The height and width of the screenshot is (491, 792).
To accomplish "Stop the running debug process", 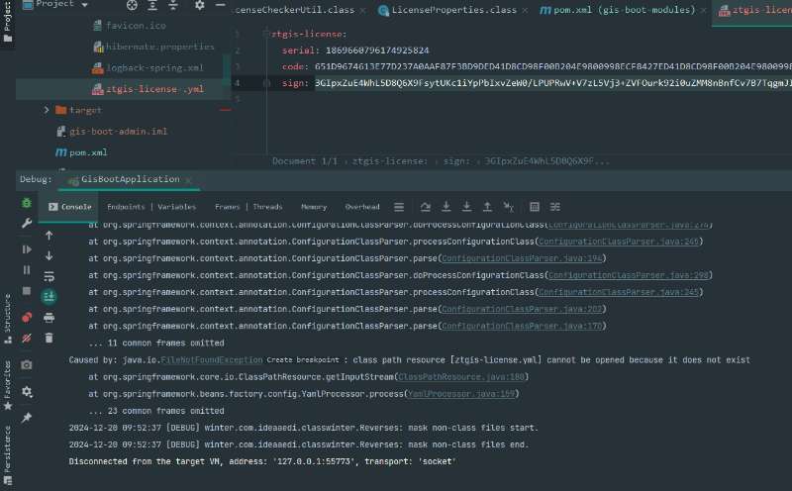I will pos(27,292).
